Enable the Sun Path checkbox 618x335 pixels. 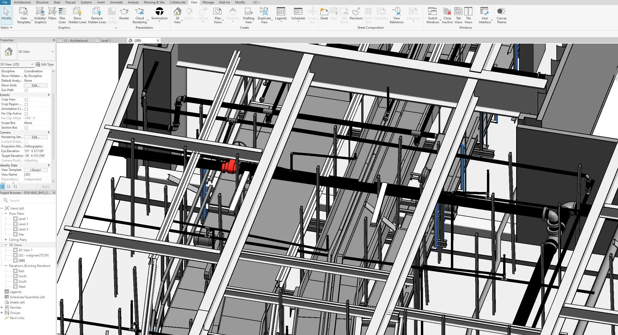[x=26, y=90]
